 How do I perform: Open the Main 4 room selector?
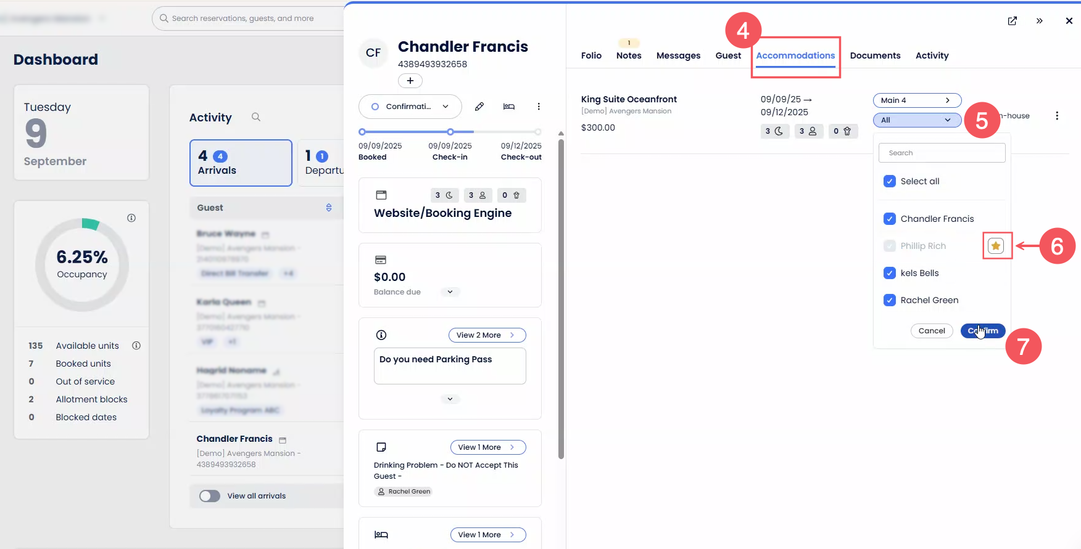(917, 100)
